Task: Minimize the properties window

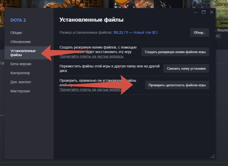Action: 196,12
